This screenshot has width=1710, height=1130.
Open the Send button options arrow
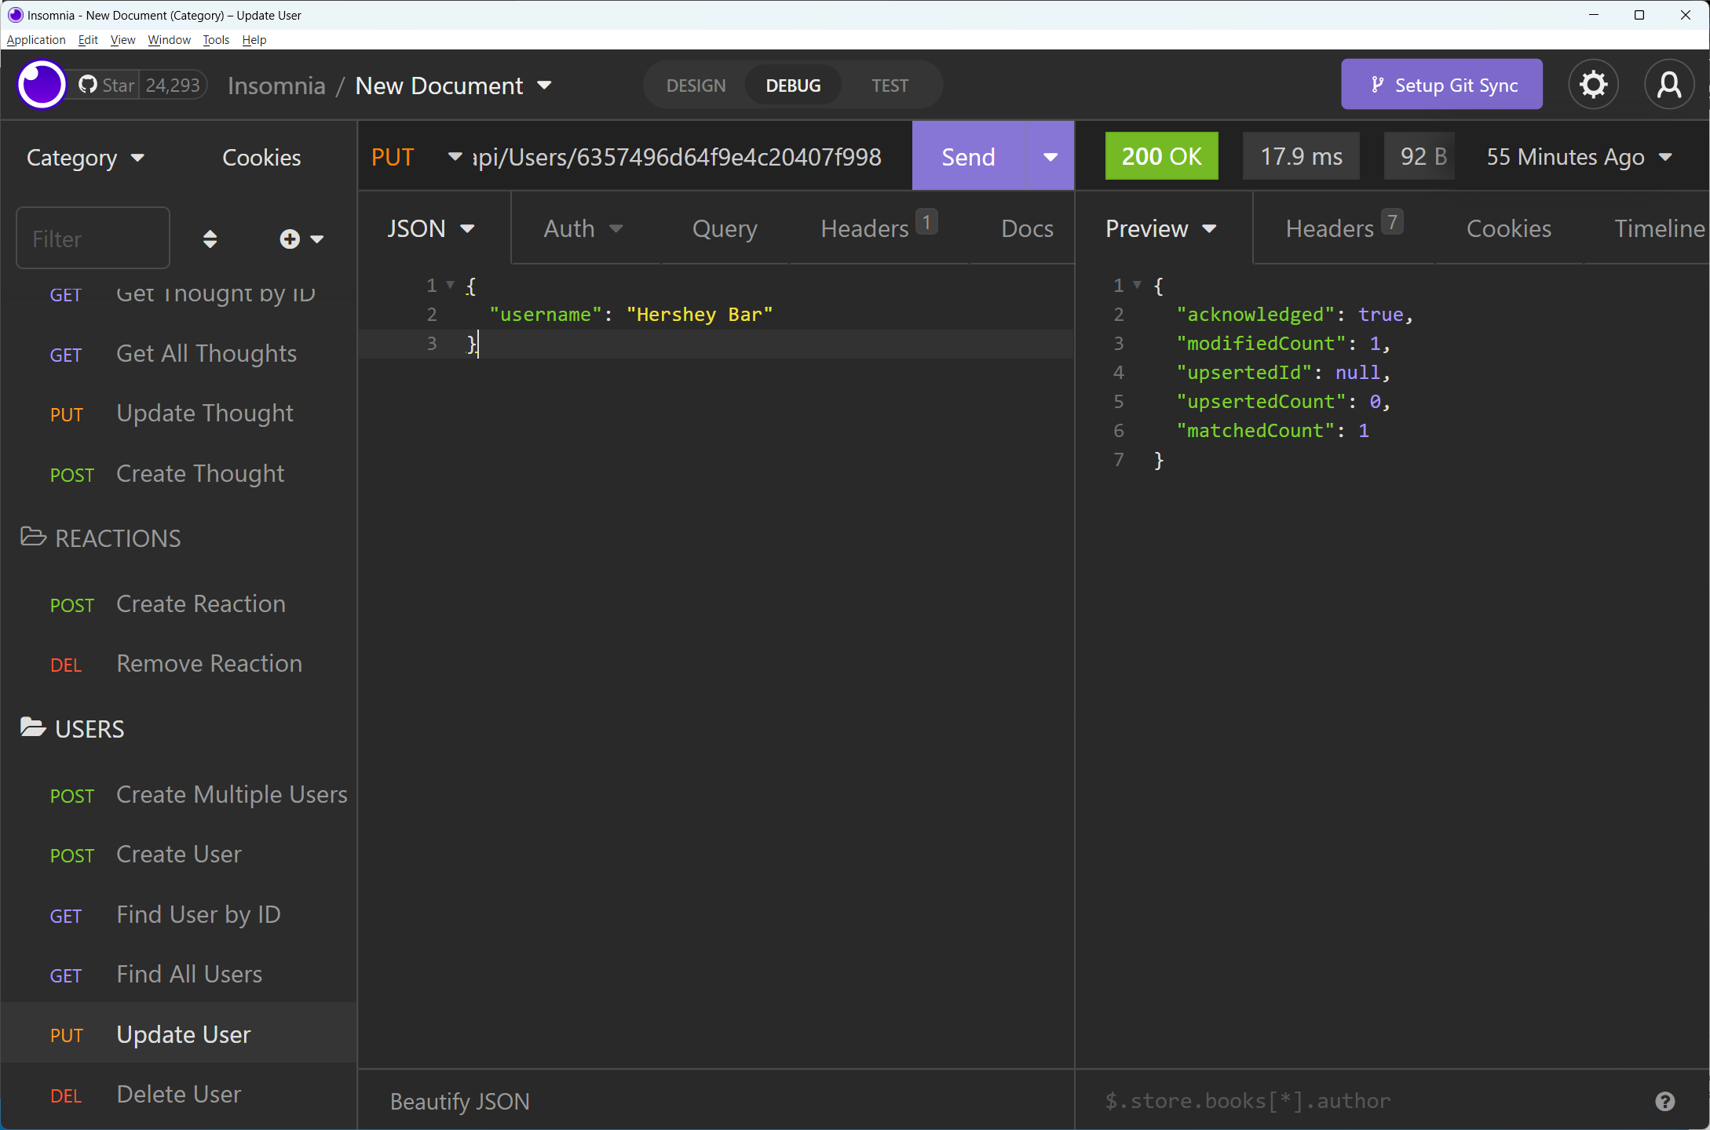(x=1049, y=156)
